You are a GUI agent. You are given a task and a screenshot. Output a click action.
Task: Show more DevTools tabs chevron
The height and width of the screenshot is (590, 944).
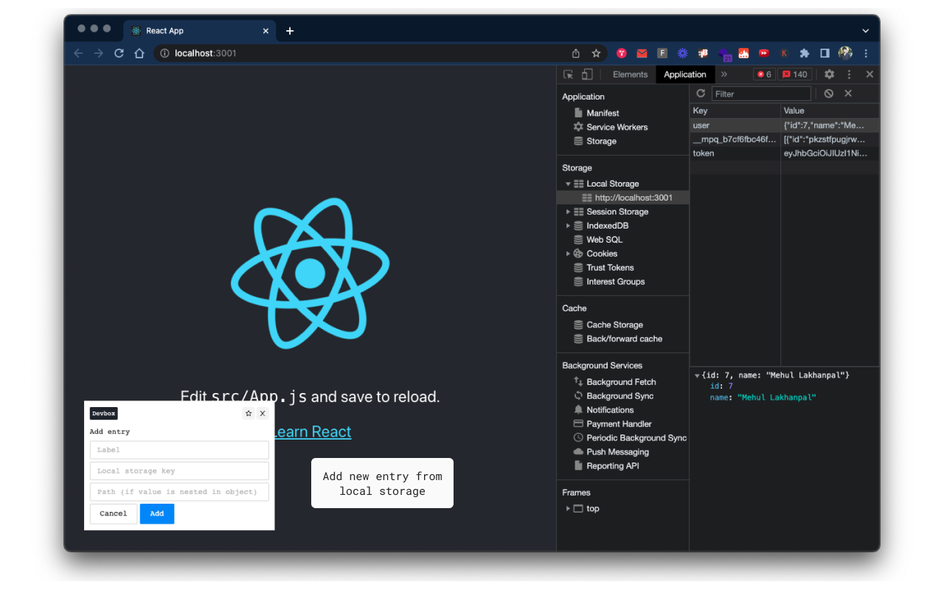tap(724, 74)
